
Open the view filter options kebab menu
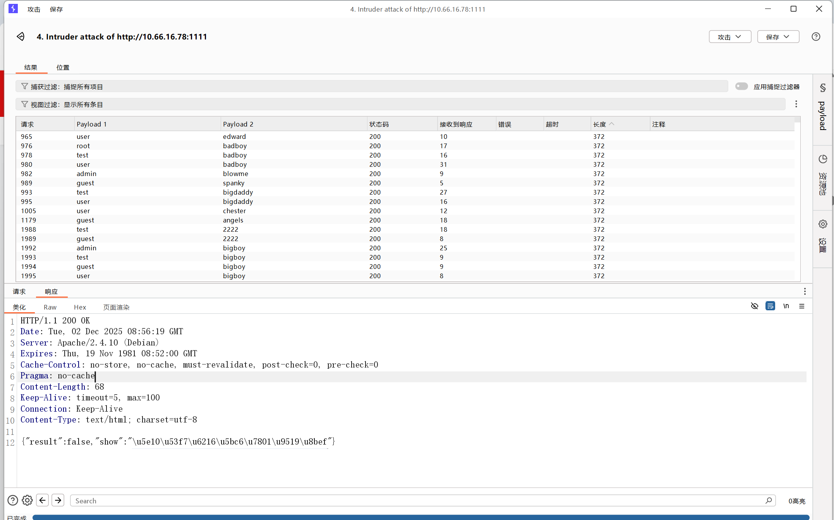[796, 104]
